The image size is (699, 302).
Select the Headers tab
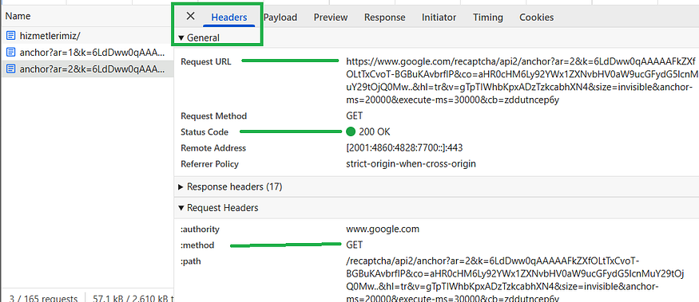[229, 18]
